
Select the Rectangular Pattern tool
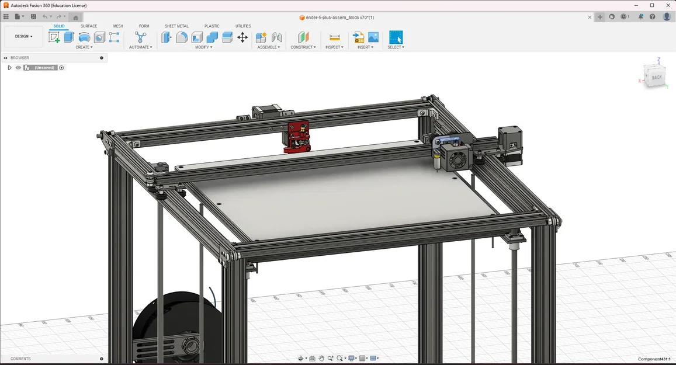115,37
